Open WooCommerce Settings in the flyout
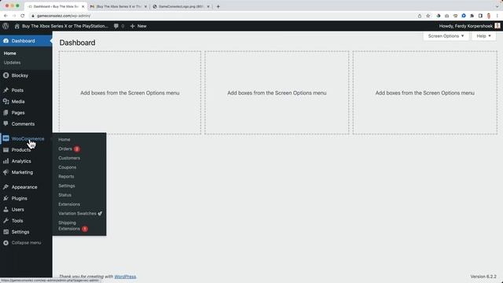Viewport: 503px width, 283px height. [66, 186]
